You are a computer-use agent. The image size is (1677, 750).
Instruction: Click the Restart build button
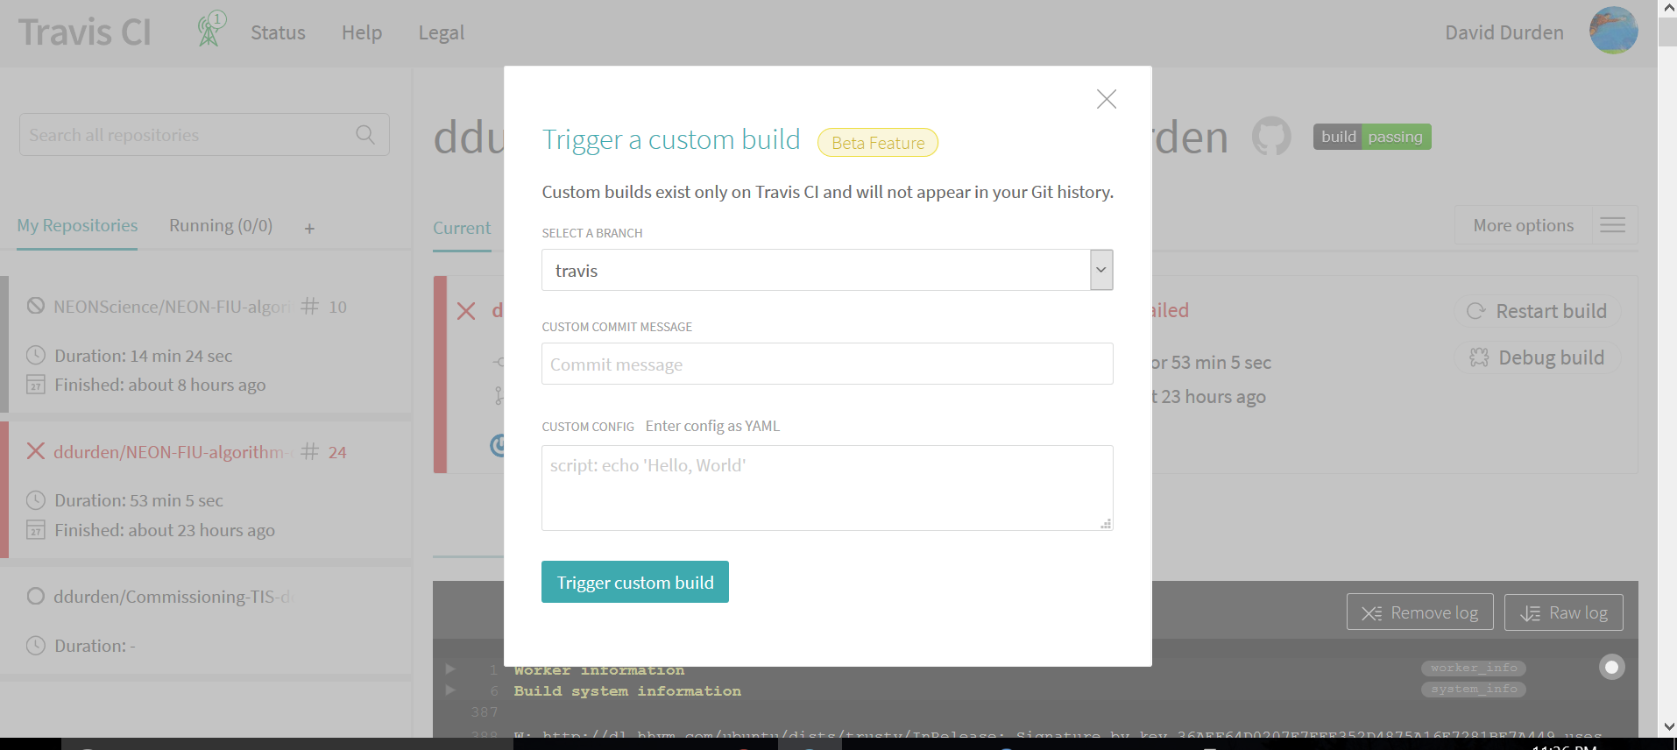point(1539,311)
